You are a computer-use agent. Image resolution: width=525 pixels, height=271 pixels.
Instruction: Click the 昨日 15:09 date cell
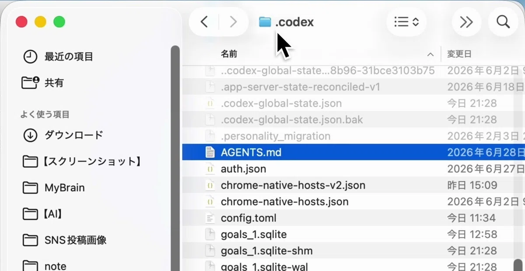pyautogui.click(x=472, y=185)
